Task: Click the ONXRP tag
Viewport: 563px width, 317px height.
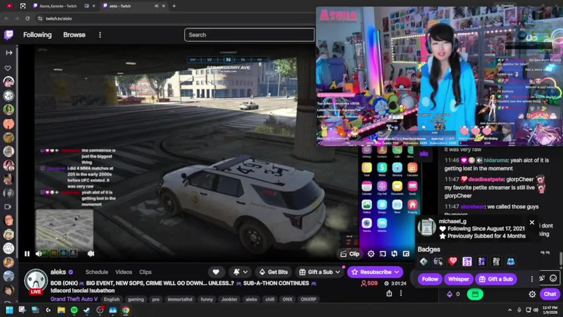Action: pyautogui.click(x=308, y=299)
